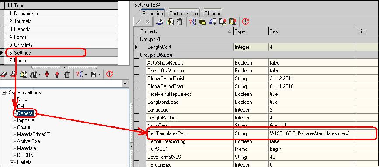
Task: Click the blue card-tray icon in properties toolbar
Action: point(160,22)
